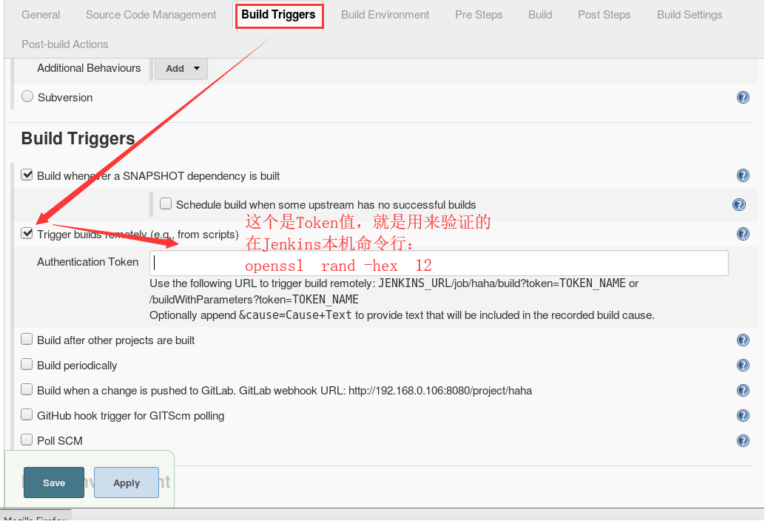Open help for Poll SCM
Viewport: 765px width, 521px height.
pos(743,441)
